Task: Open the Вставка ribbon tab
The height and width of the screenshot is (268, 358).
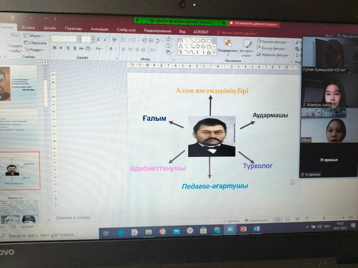Action: click(x=28, y=28)
